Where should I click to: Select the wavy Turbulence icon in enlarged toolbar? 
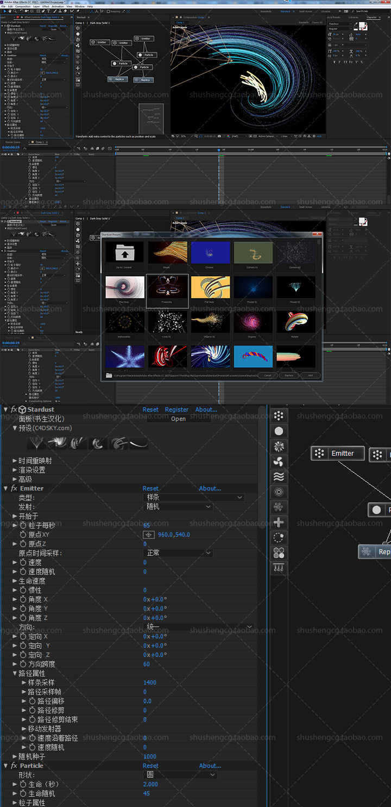coord(279,477)
